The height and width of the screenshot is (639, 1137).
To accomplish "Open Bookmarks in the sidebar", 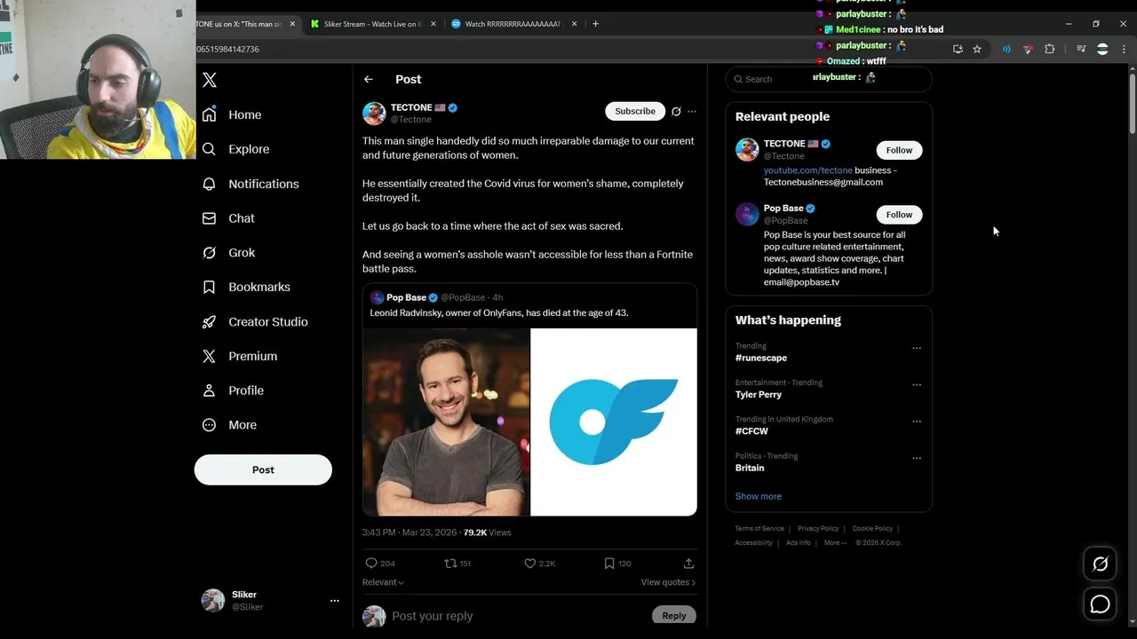I will 246,288.
